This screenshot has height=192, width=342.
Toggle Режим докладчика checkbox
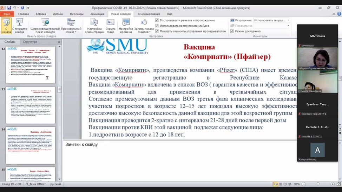(x=232, y=31)
